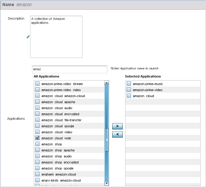The height and width of the screenshot is (187, 206).
Task: Uncheck the amazon cloud web checkbox
Action: click(x=37, y=138)
